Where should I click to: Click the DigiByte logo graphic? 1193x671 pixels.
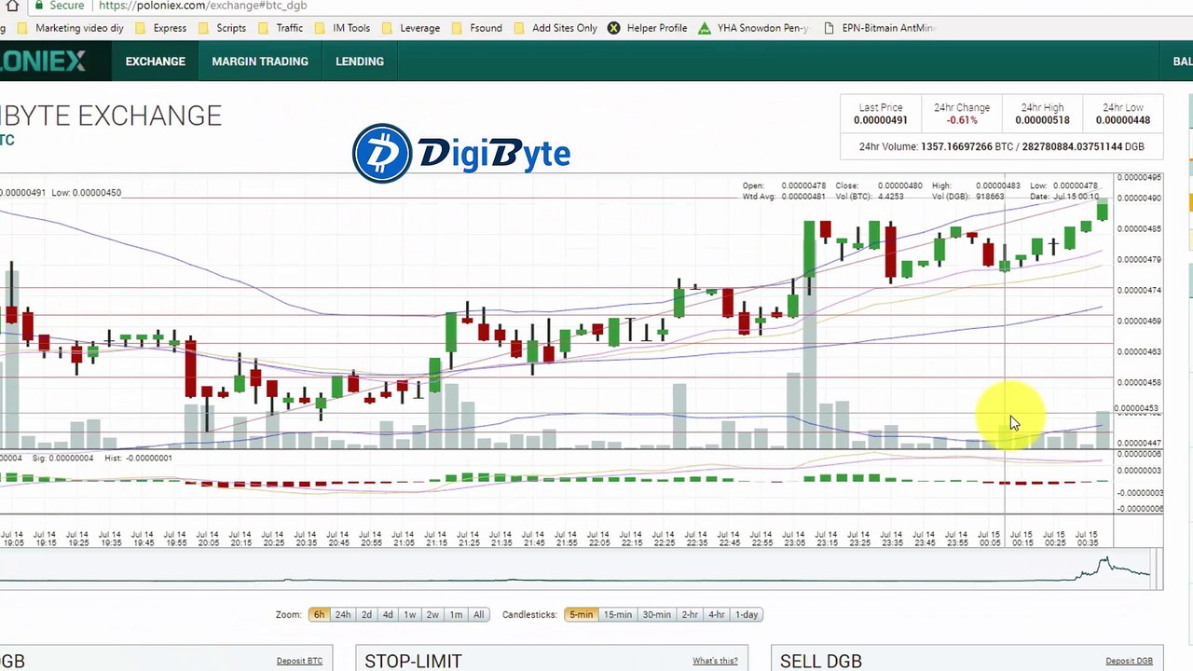pos(461,153)
